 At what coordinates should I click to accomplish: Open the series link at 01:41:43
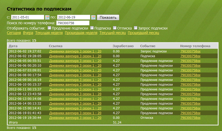[x=75, y=113]
